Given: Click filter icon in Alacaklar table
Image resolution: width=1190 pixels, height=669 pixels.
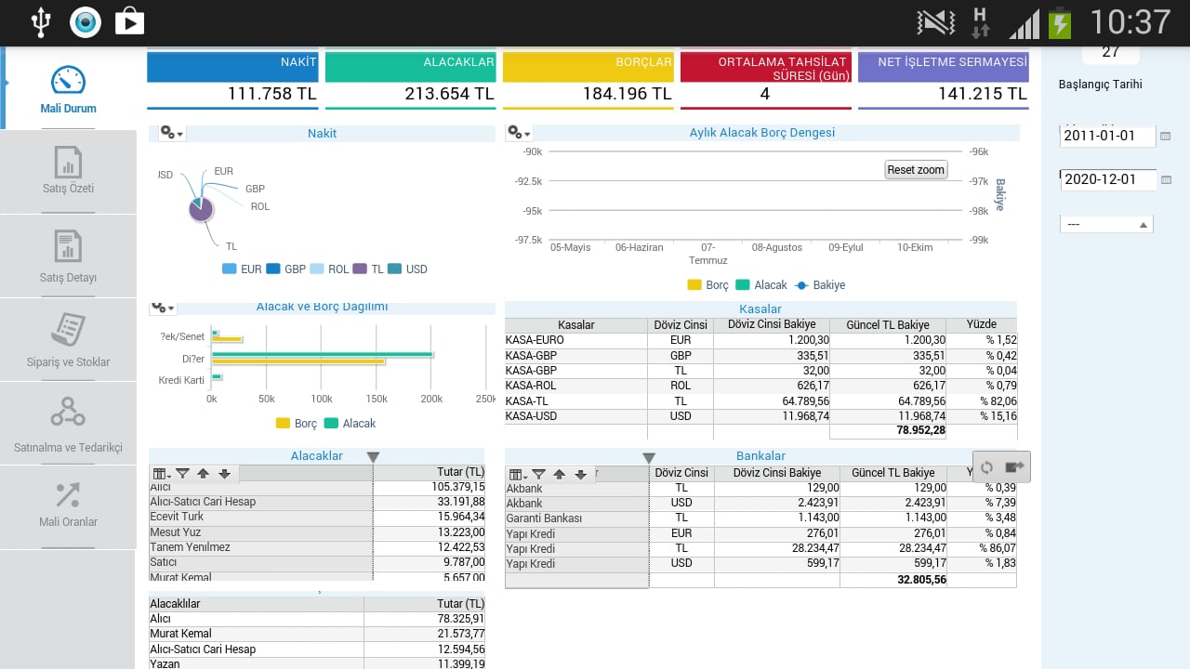Looking at the screenshot, I should (182, 474).
